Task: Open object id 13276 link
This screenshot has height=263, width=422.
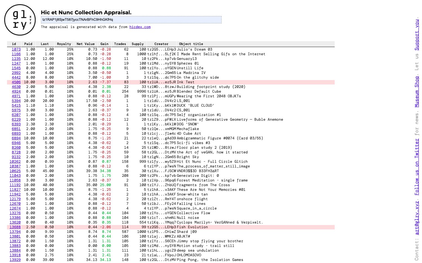Action: 15,213
